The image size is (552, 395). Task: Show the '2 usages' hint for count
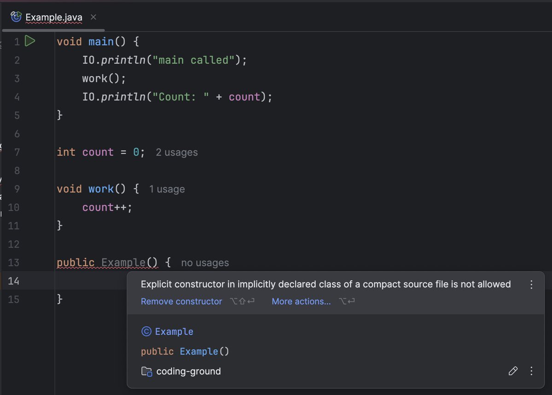coord(177,152)
